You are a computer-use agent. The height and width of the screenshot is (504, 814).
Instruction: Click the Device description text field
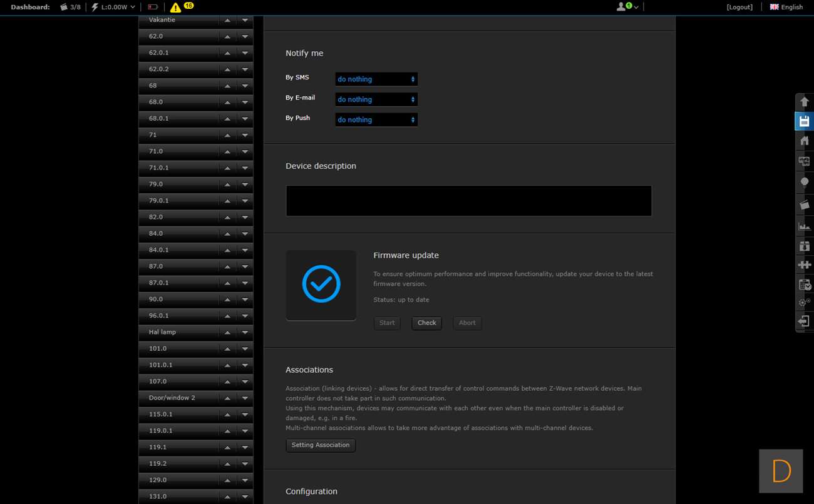click(468, 201)
